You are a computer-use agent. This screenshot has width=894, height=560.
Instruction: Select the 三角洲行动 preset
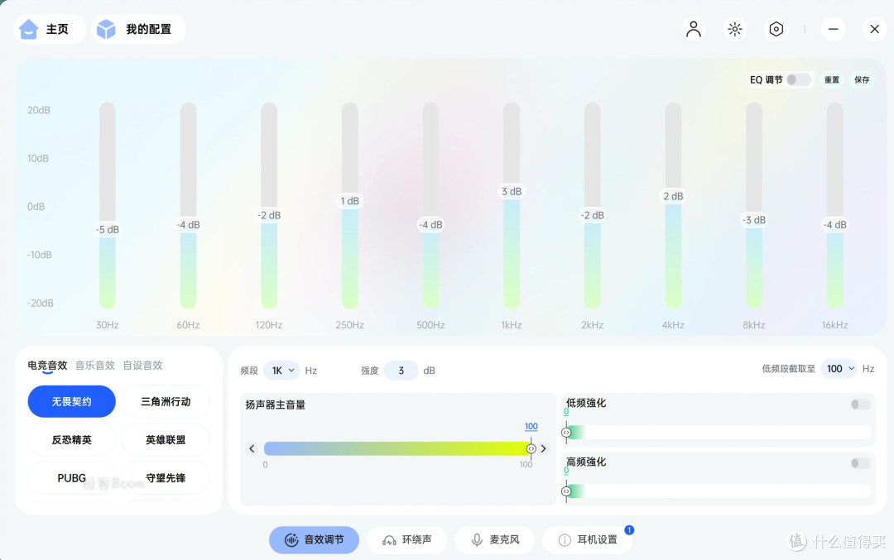point(166,402)
